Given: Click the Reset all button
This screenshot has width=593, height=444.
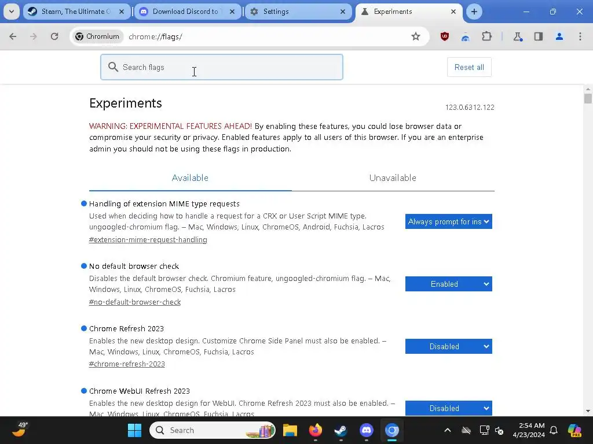Looking at the screenshot, I should [469, 67].
